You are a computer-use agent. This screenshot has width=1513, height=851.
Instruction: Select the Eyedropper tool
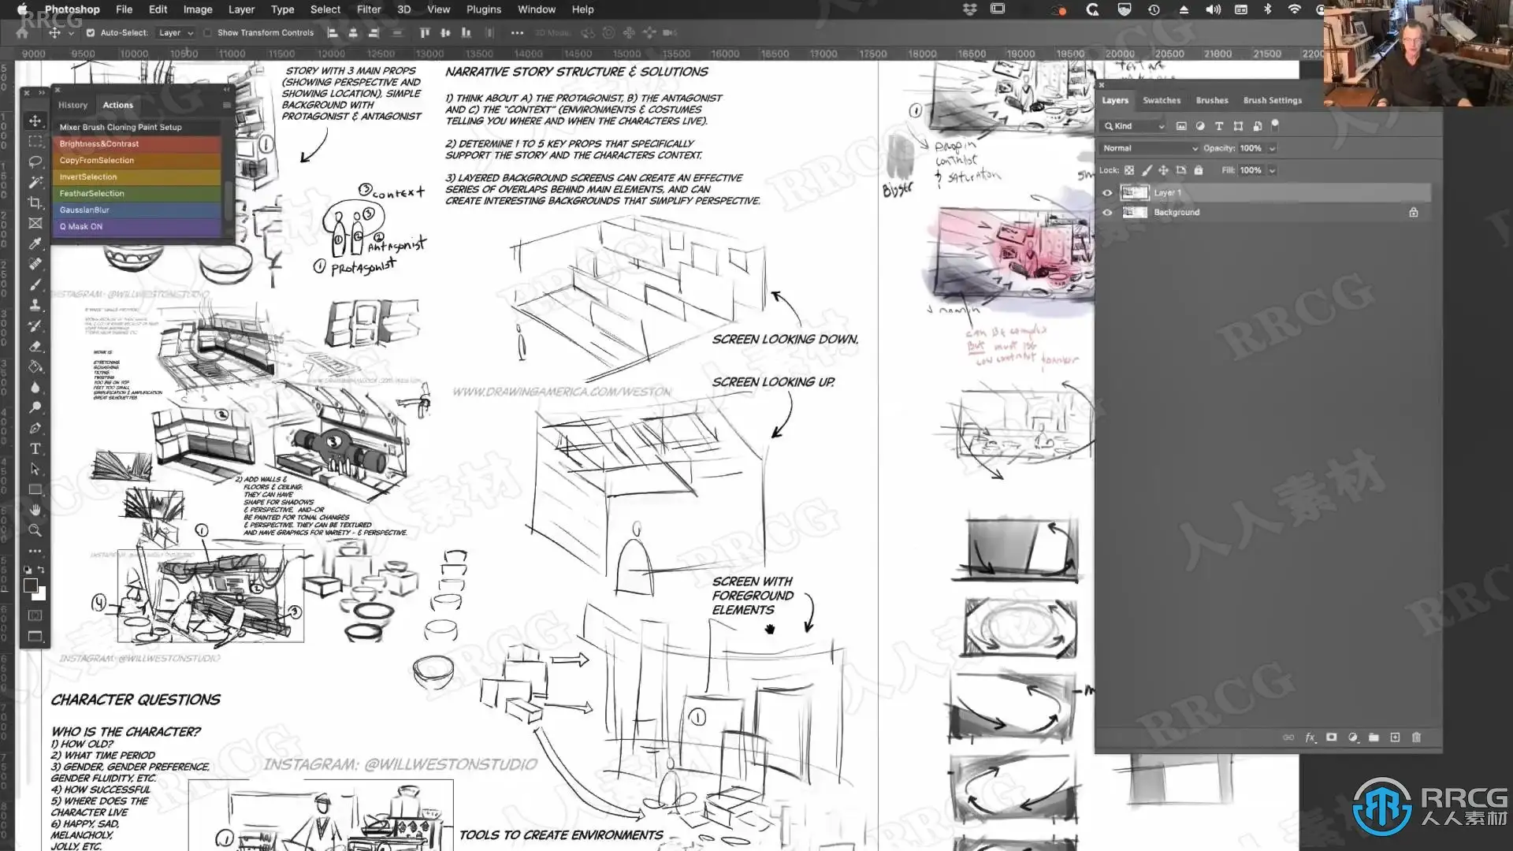tap(35, 243)
